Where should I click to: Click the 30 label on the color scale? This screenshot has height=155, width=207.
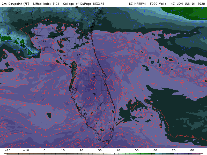click(100, 150)
